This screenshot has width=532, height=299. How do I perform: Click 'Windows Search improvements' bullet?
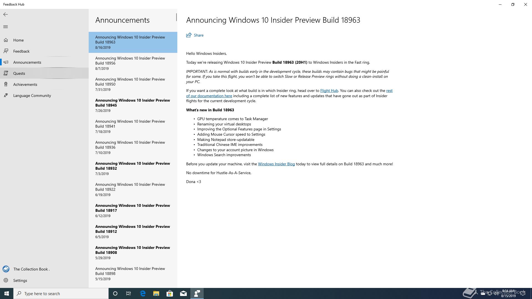[x=224, y=155]
